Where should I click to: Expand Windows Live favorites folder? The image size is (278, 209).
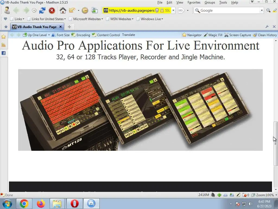pyautogui.click(x=150, y=19)
